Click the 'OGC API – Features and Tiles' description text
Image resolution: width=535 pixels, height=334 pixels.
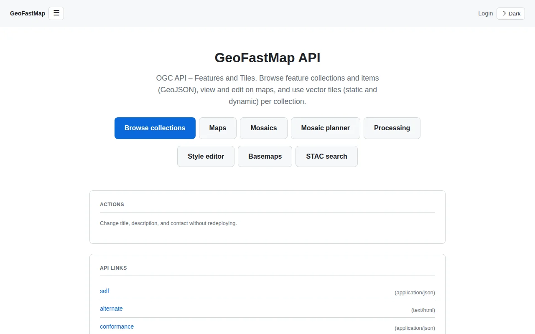pyautogui.click(x=267, y=90)
